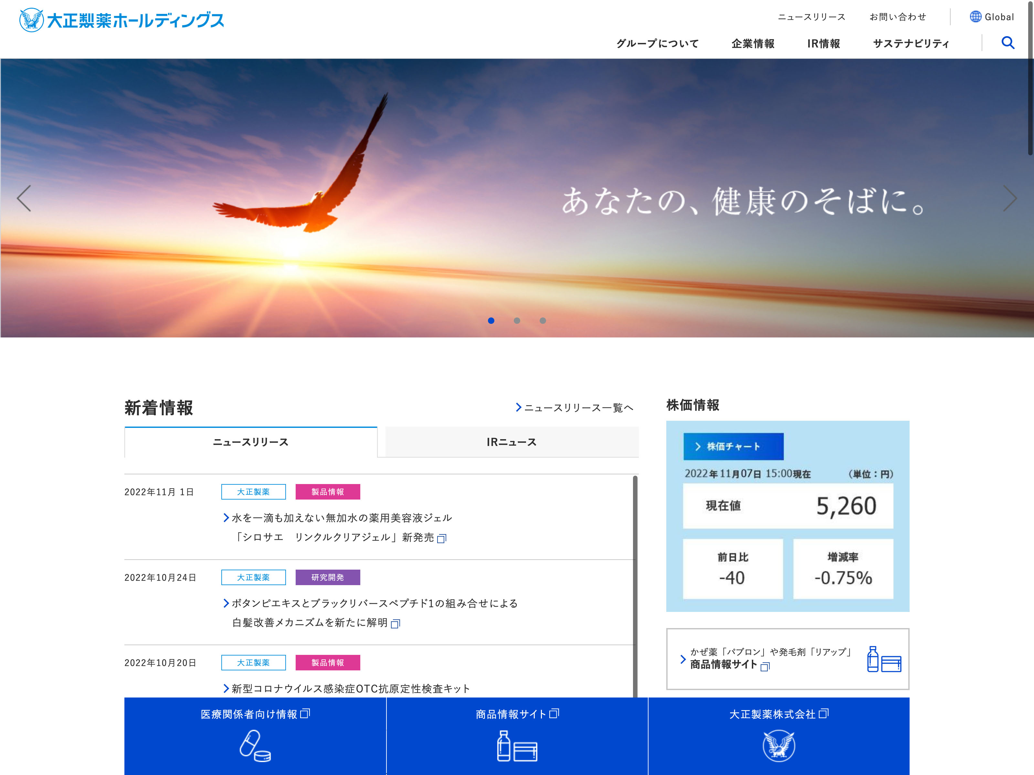Open the 株価チャート button
This screenshot has width=1034, height=775.
[733, 447]
